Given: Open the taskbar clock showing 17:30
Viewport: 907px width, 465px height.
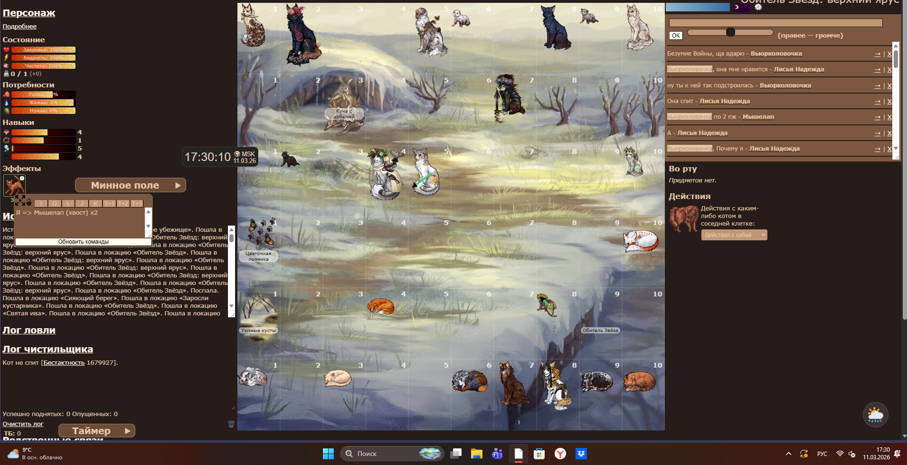Looking at the screenshot, I should [x=877, y=454].
